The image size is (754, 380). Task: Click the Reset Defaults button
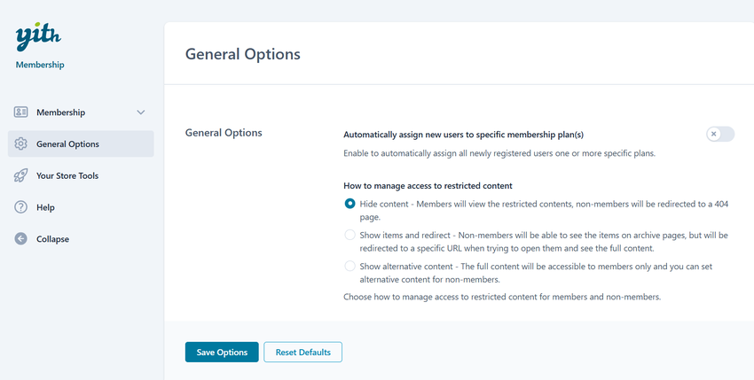tap(302, 352)
